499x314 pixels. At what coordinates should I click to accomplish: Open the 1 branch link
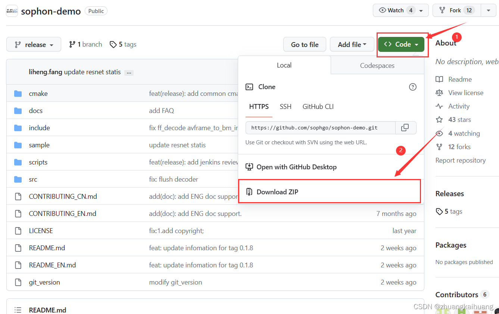point(85,44)
